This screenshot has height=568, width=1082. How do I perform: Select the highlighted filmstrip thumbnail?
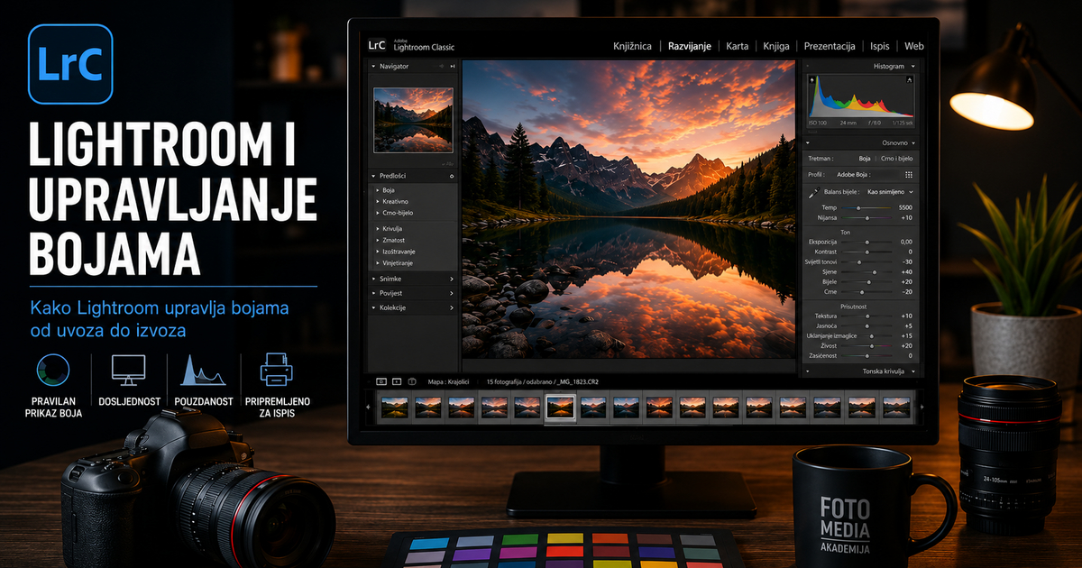click(x=561, y=408)
